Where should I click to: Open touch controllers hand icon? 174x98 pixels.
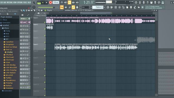point(139,7)
